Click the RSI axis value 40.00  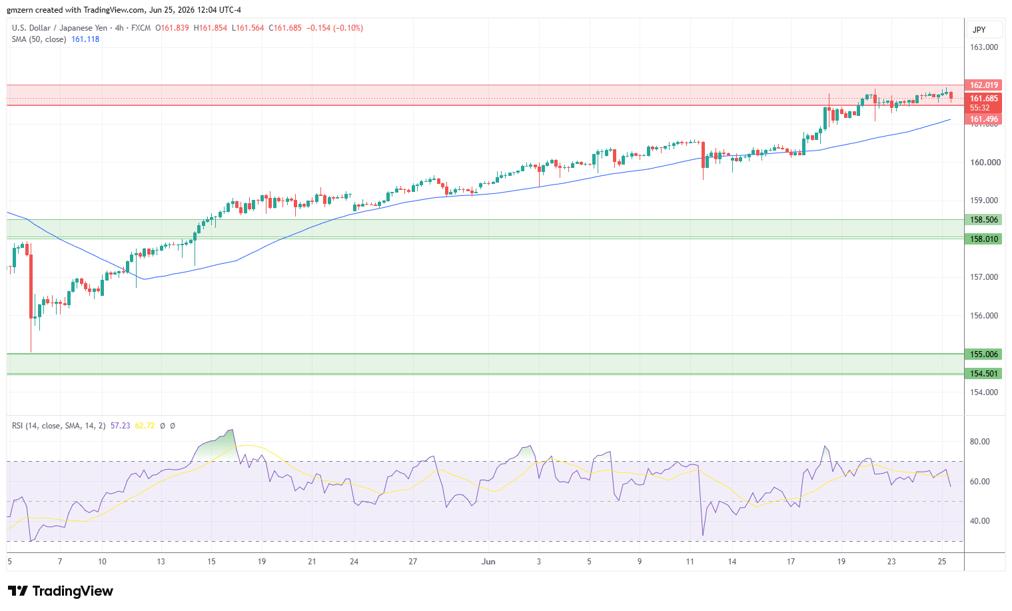coord(980,521)
